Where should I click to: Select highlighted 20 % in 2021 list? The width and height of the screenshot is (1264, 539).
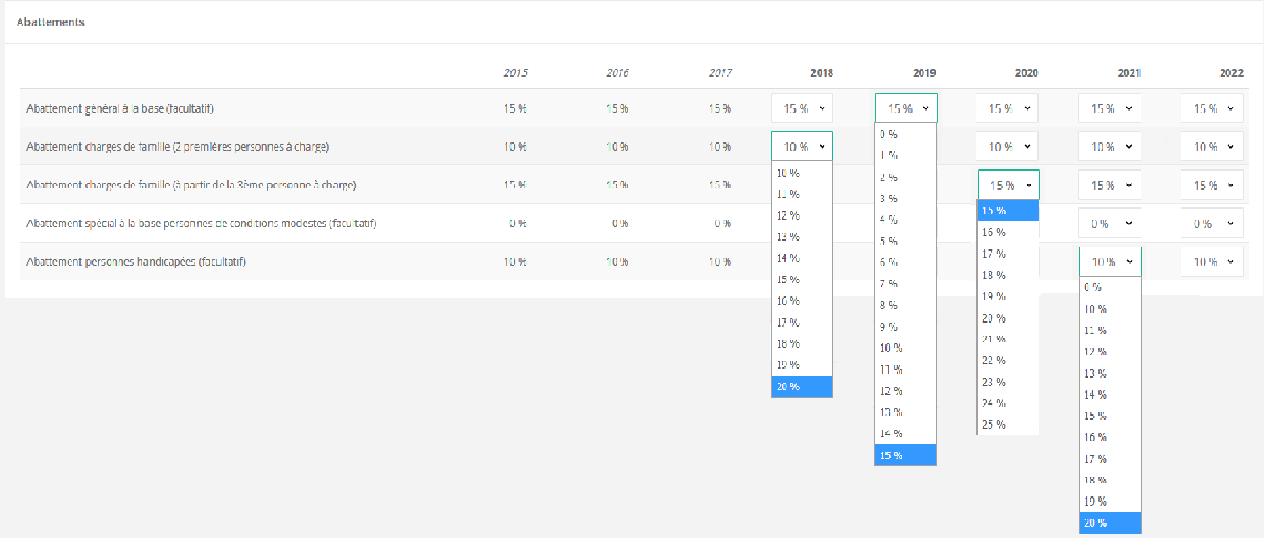(1109, 523)
